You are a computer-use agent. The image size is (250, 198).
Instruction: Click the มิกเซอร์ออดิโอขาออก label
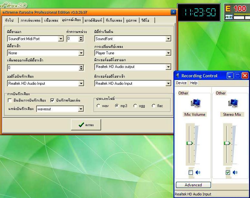click(110, 60)
